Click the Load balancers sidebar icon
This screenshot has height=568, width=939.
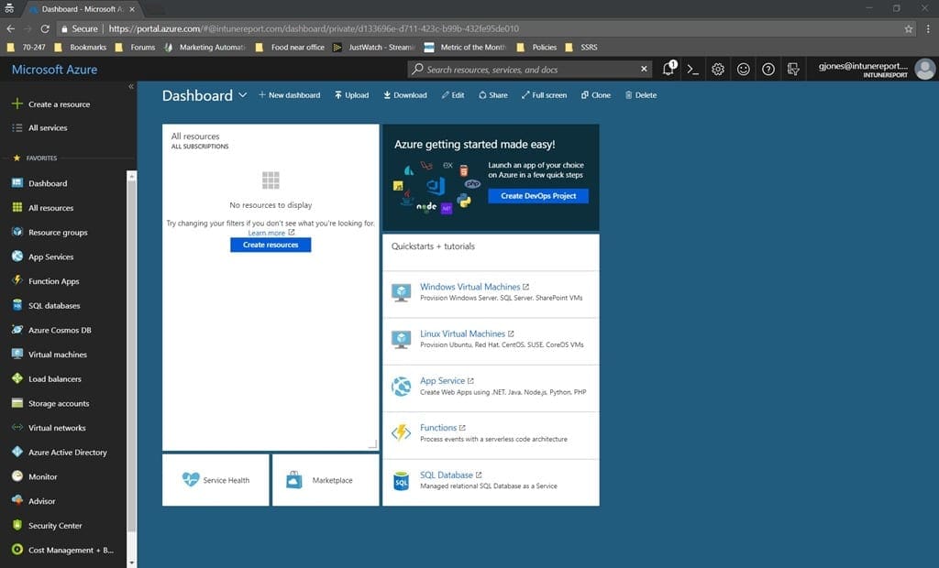click(x=17, y=378)
